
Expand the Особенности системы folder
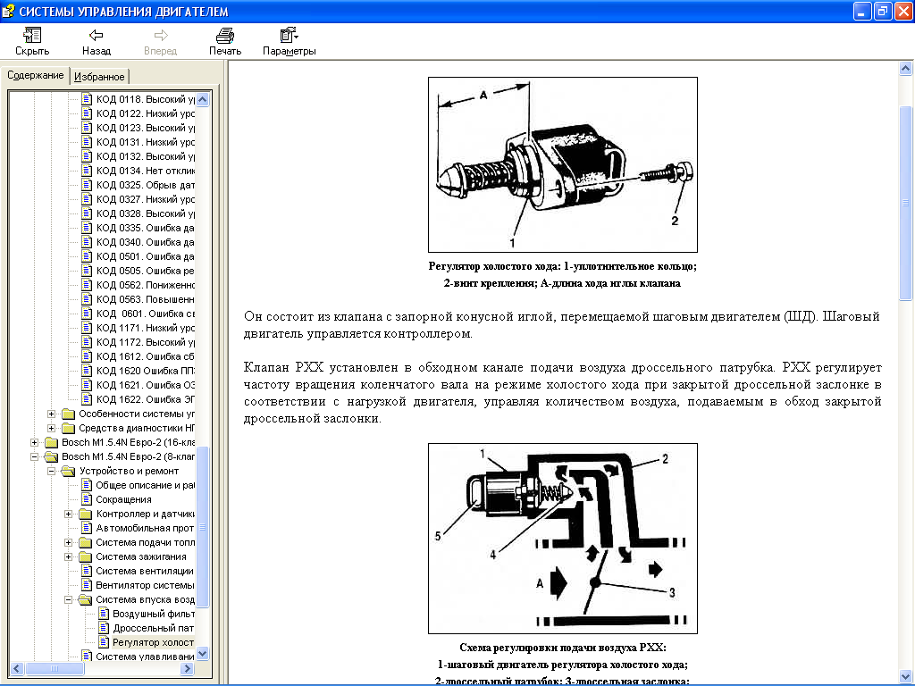[x=51, y=414]
